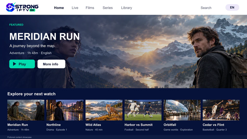The image size is (247, 139).
Task: Click the Strong IPTV 8K logo
Action: point(22,7)
